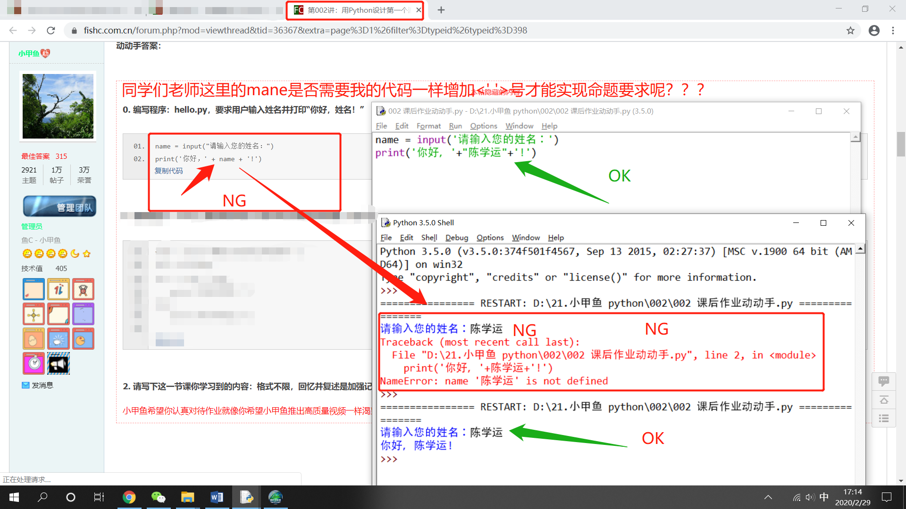Click the 管理员 group label
The image size is (906, 509).
(x=32, y=226)
